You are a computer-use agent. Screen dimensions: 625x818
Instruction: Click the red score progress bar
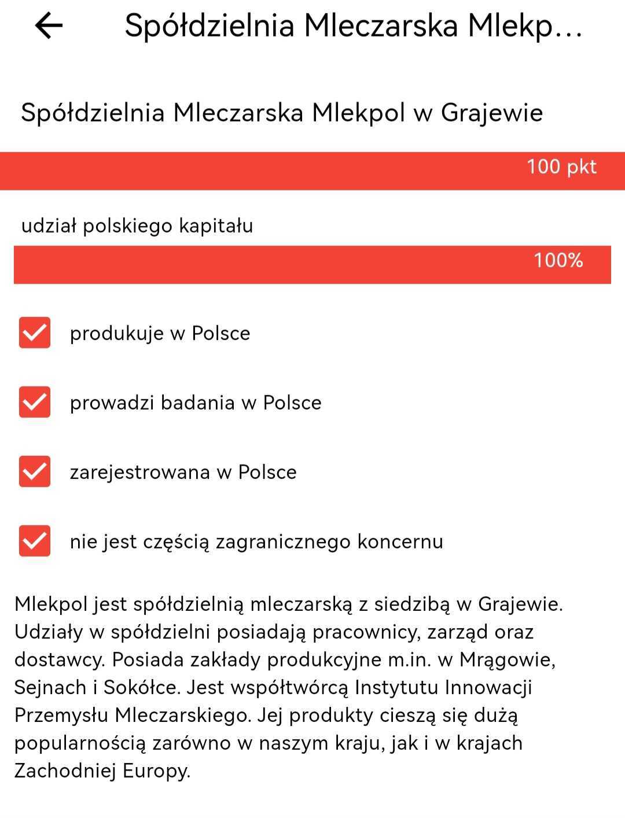point(312,170)
